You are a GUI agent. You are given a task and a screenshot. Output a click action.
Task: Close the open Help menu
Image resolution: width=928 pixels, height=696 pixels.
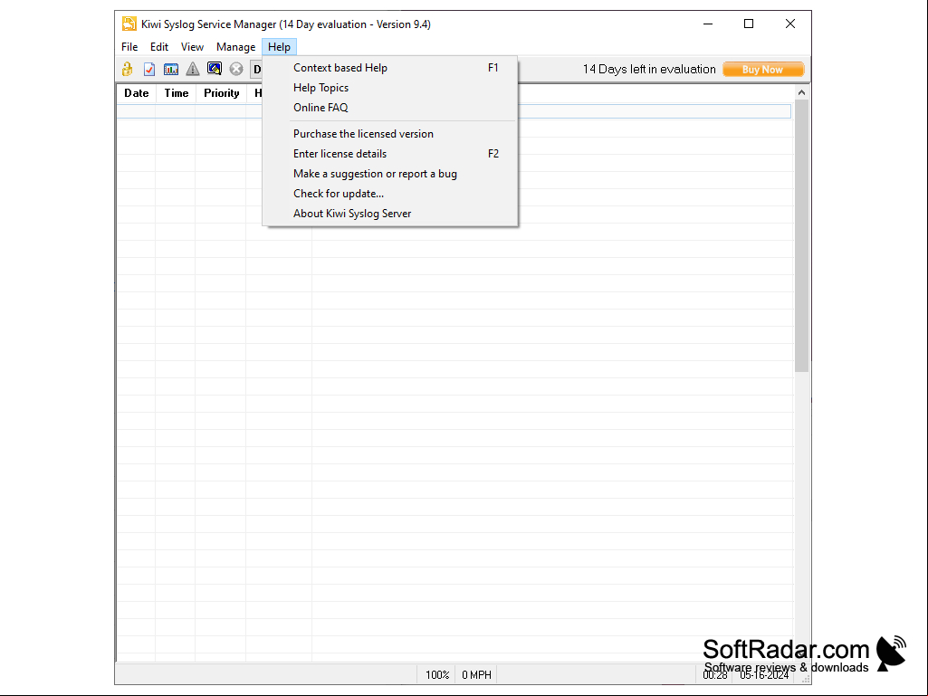(280, 47)
